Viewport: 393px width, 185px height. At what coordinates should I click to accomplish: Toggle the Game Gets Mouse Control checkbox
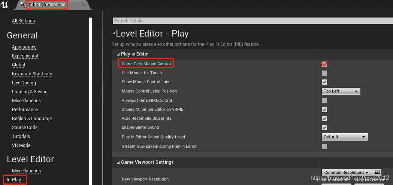pos(324,64)
